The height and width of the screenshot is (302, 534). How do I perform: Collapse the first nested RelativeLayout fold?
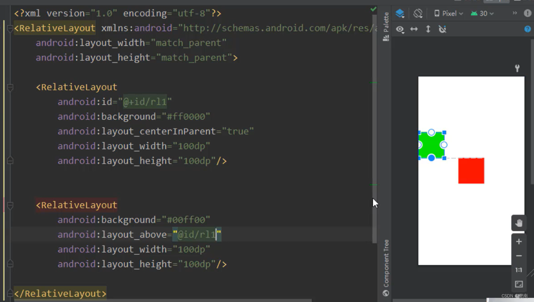[x=10, y=87]
